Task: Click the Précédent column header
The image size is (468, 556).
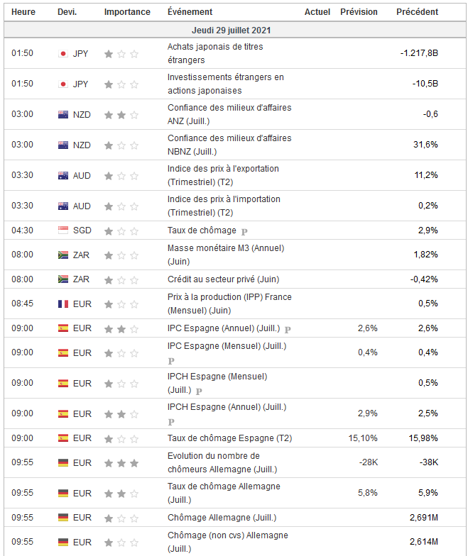Action: 417,12
